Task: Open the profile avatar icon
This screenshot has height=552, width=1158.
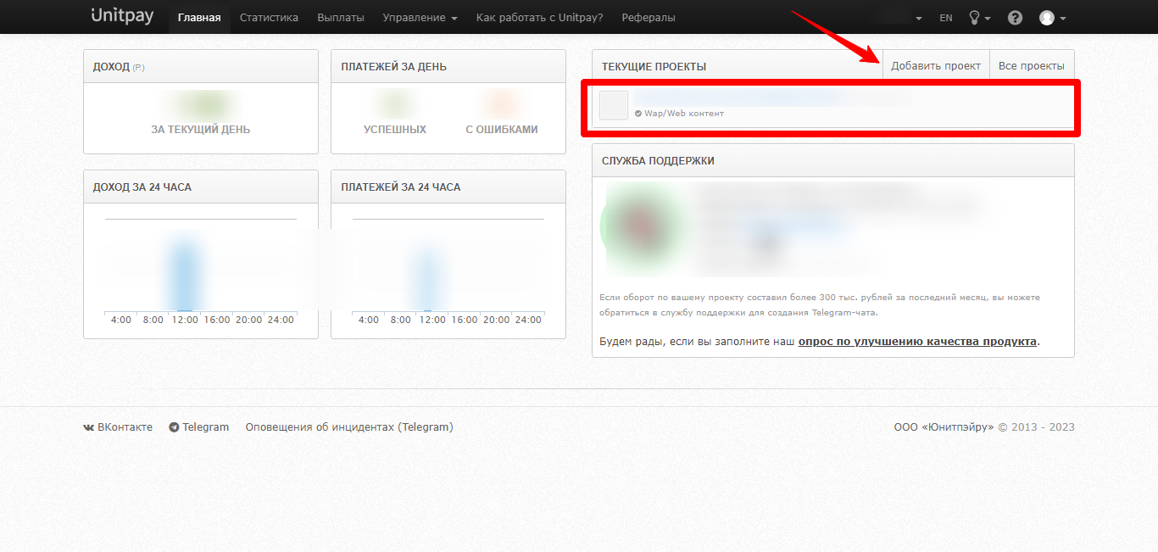Action: 1047,16
